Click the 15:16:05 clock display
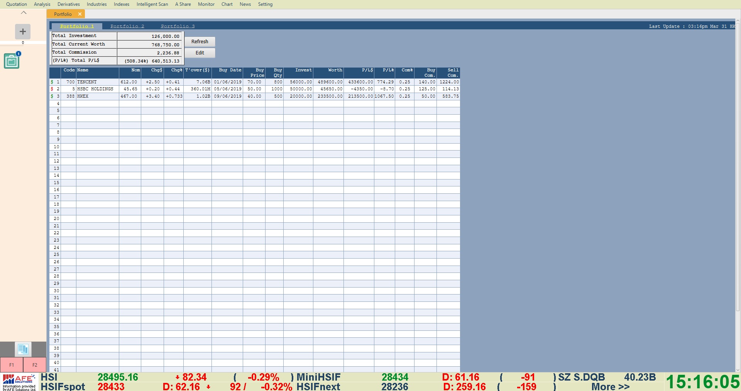The width and height of the screenshot is (741, 391). click(x=702, y=382)
